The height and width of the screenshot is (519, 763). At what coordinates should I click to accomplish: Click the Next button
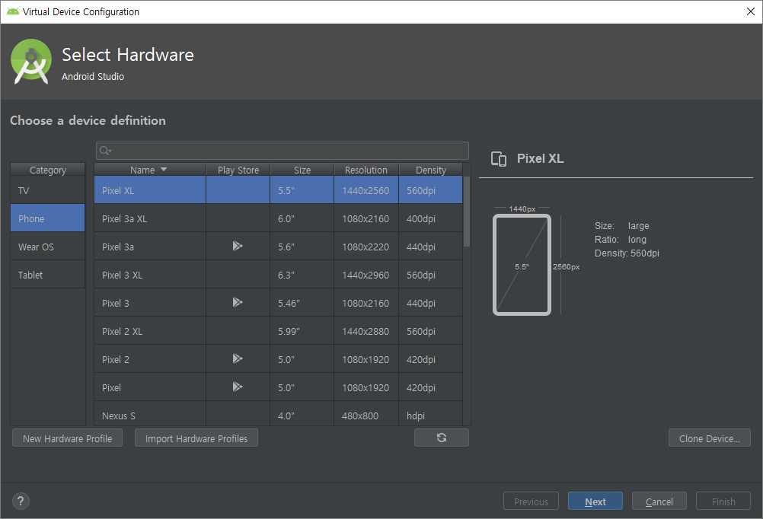595,501
